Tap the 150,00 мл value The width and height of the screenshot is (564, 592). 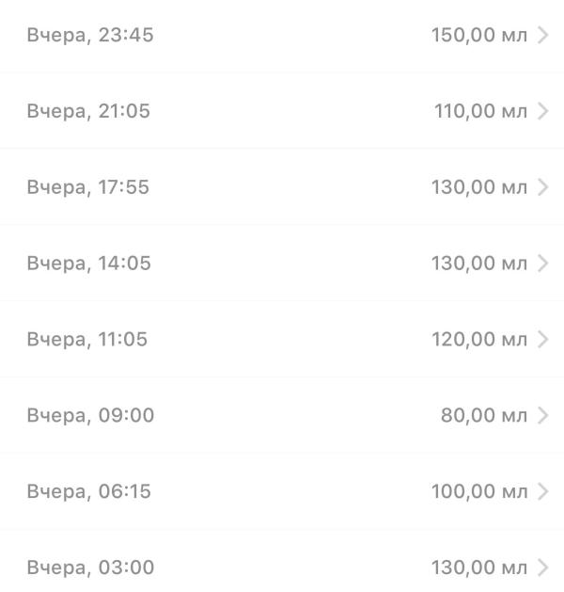(x=478, y=36)
